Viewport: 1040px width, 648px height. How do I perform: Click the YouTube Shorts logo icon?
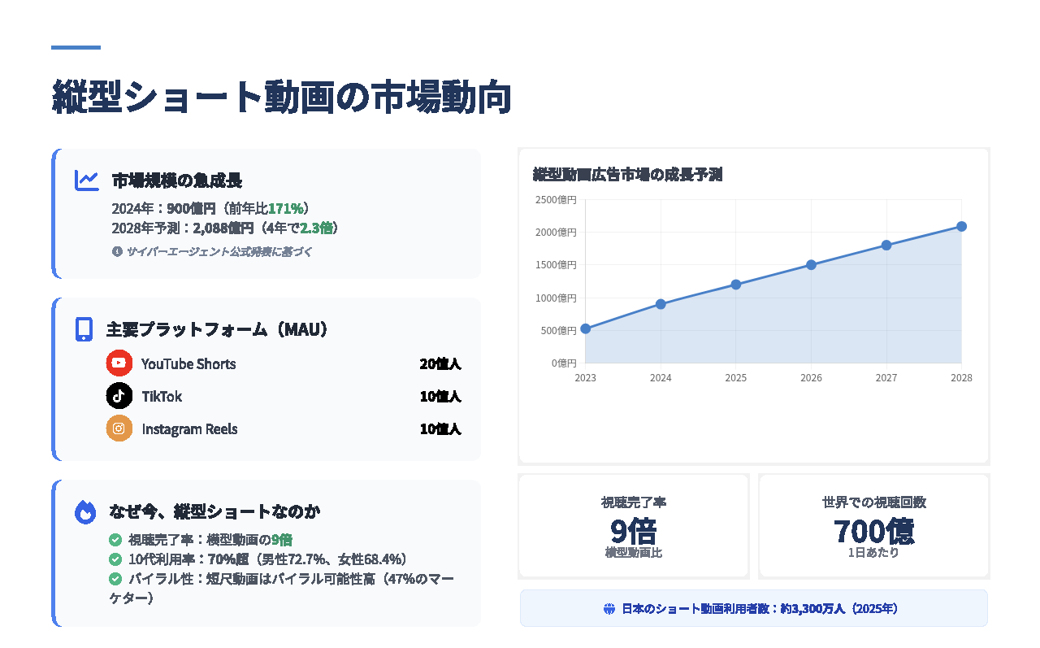[119, 363]
